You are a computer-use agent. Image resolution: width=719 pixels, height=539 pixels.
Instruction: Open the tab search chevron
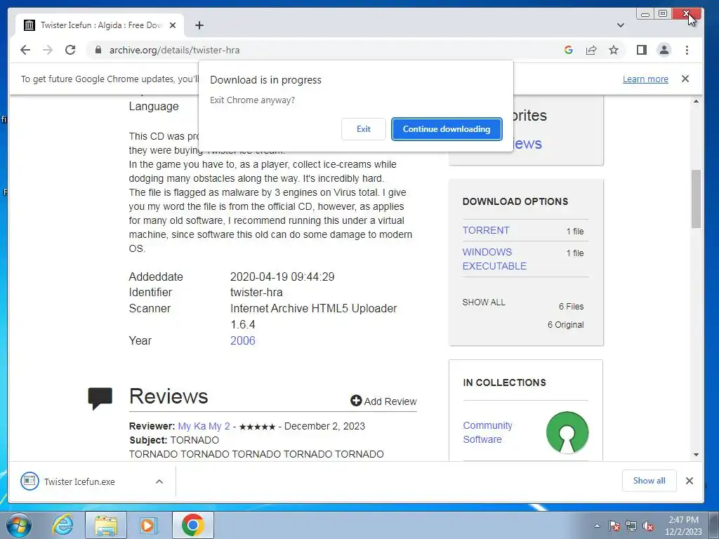pyautogui.click(x=621, y=25)
